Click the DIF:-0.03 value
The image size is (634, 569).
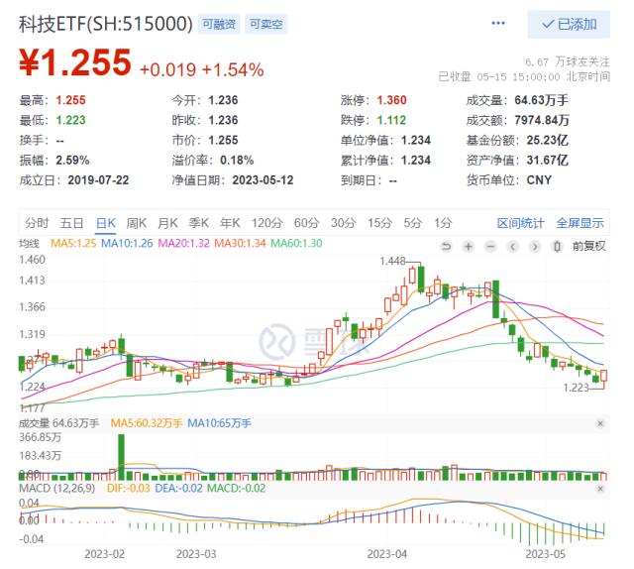pyautogui.click(x=128, y=488)
